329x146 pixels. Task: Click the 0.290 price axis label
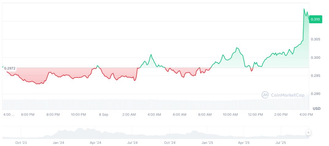pos(315,94)
